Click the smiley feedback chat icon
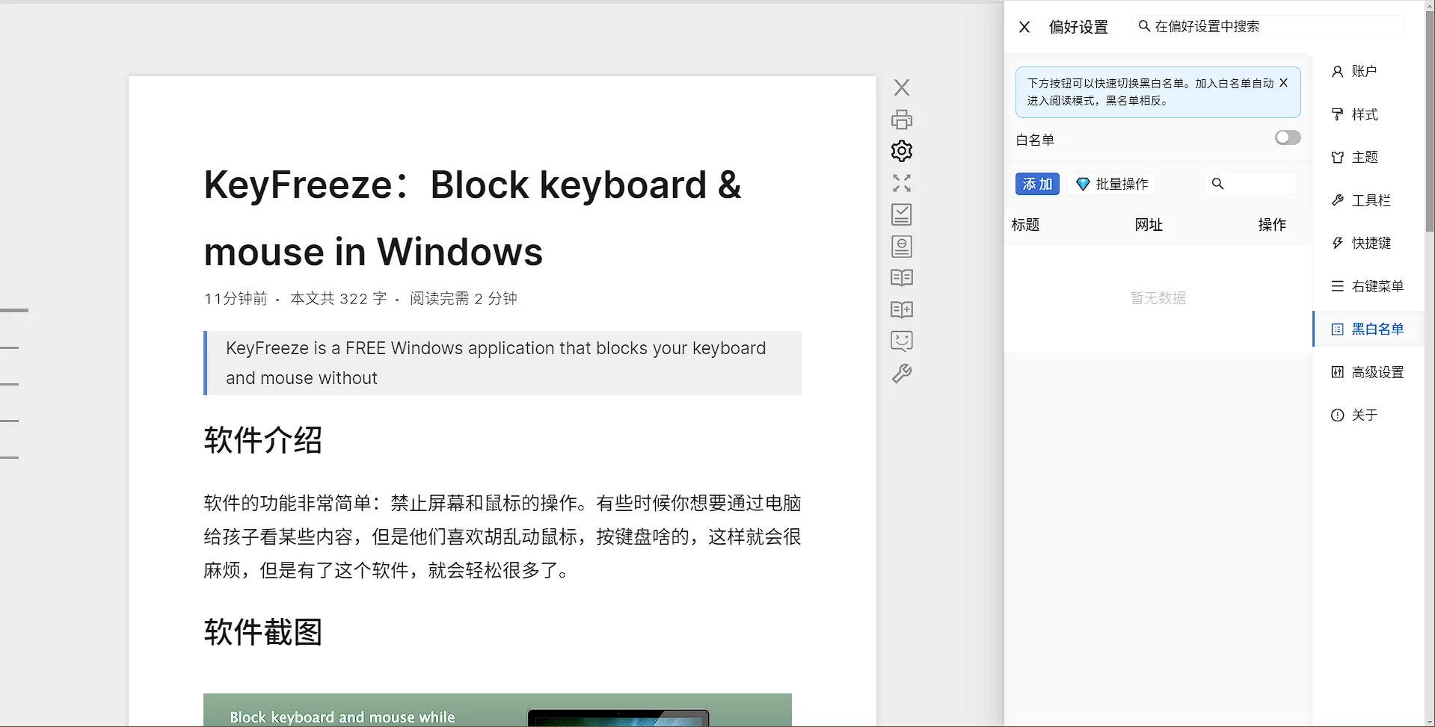This screenshot has height=727, width=1435. pyautogui.click(x=902, y=341)
